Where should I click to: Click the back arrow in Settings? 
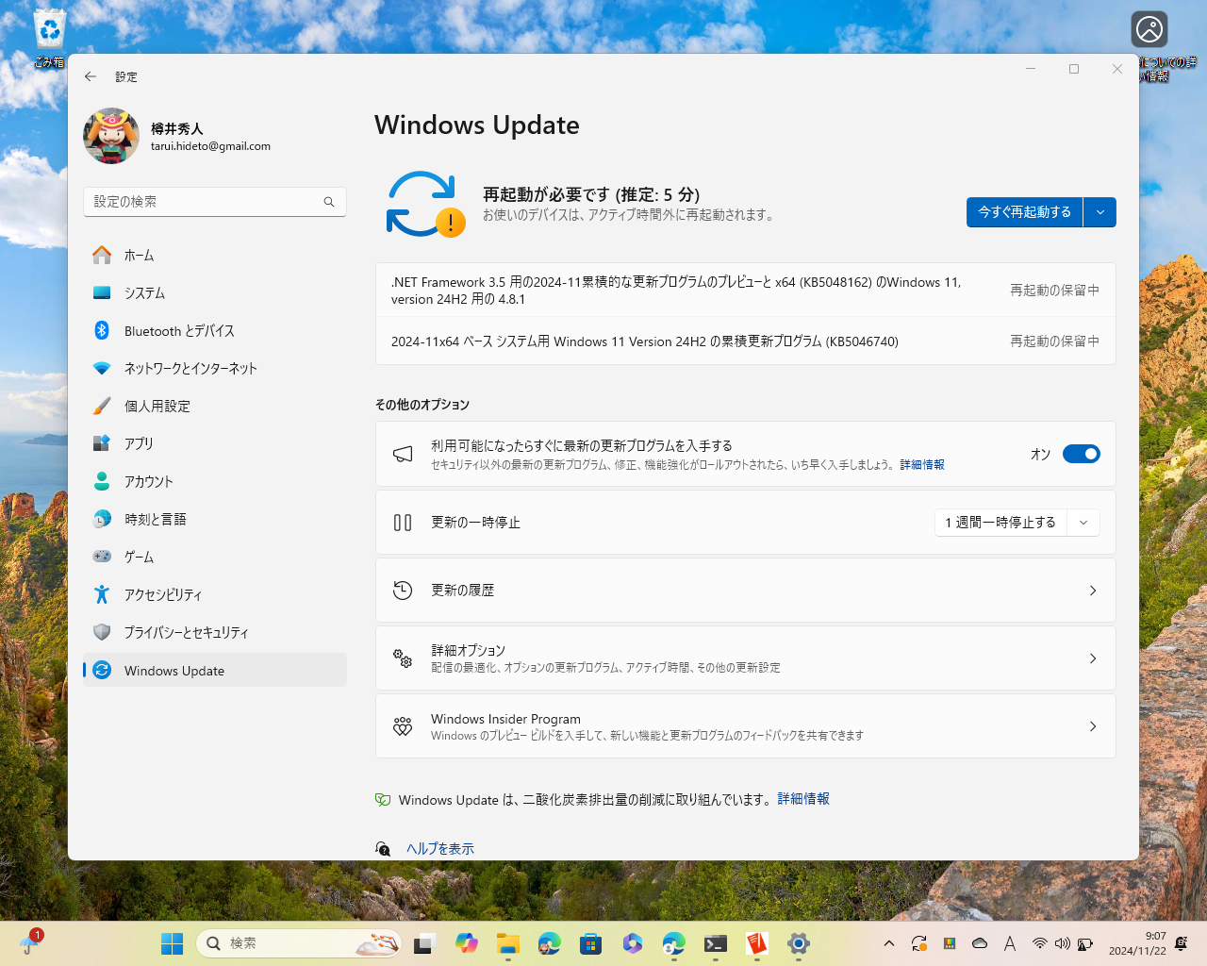point(91,76)
